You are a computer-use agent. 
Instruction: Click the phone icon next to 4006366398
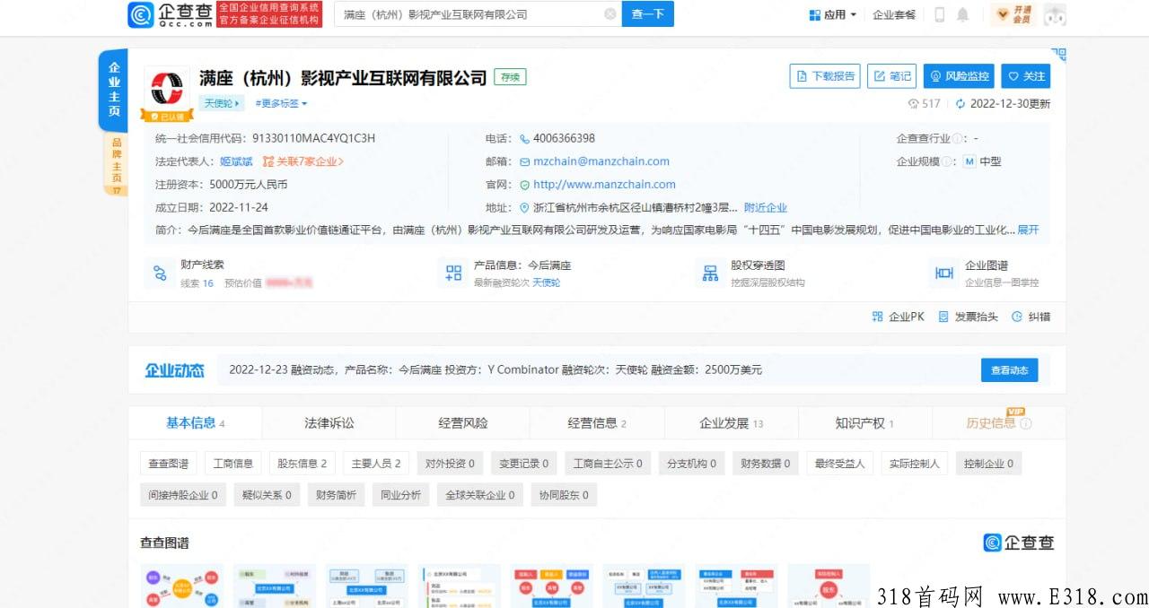click(524, 139)
